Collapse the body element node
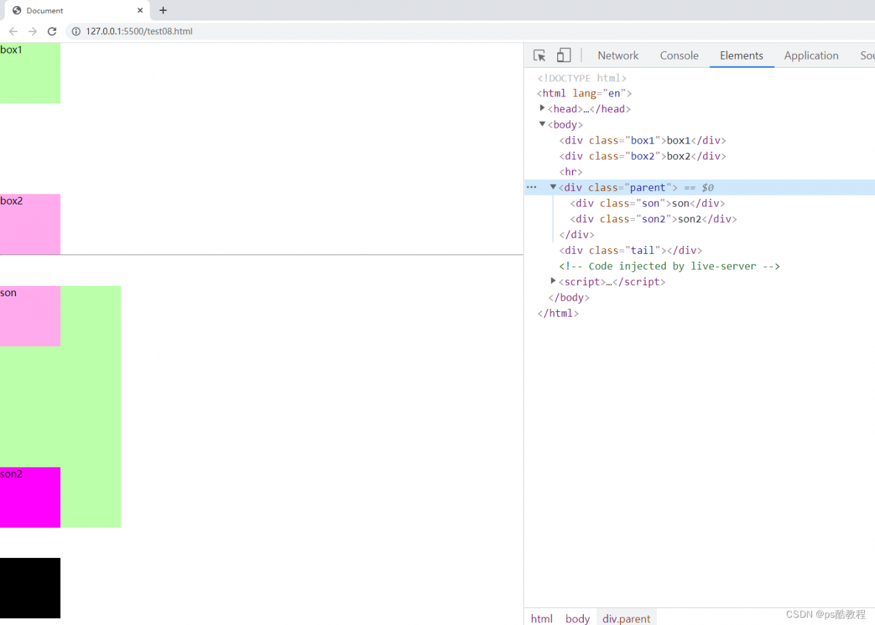This screenshot has height=625, width=875. pyautogui.click(x=542, y=124)
